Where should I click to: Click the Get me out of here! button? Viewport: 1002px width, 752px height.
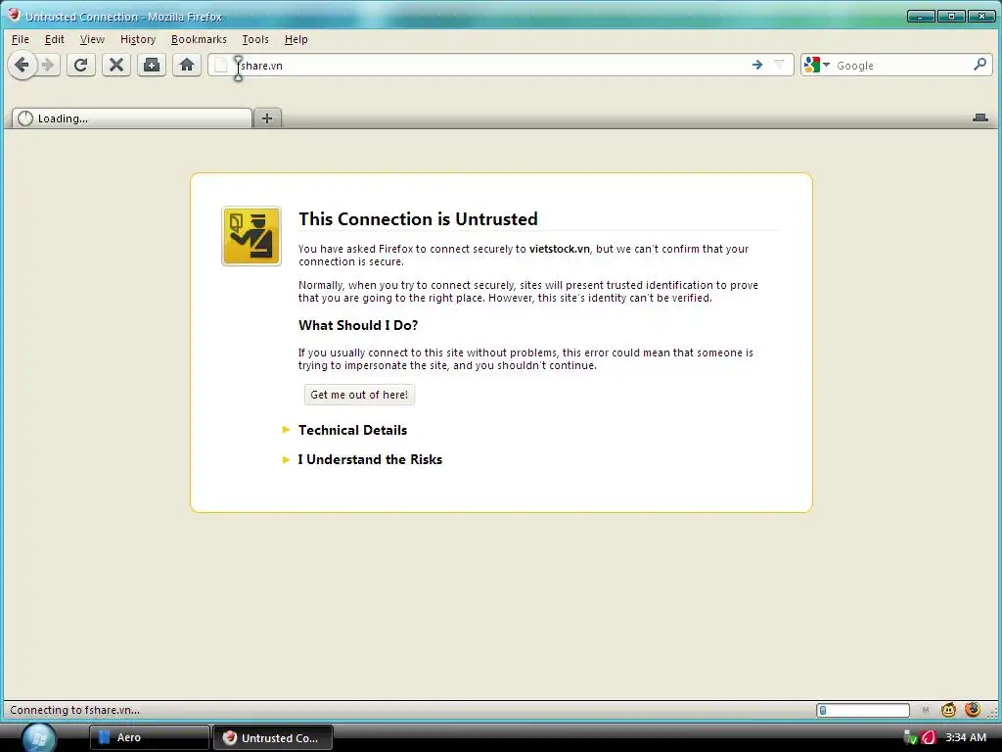(x=359, y=395)
